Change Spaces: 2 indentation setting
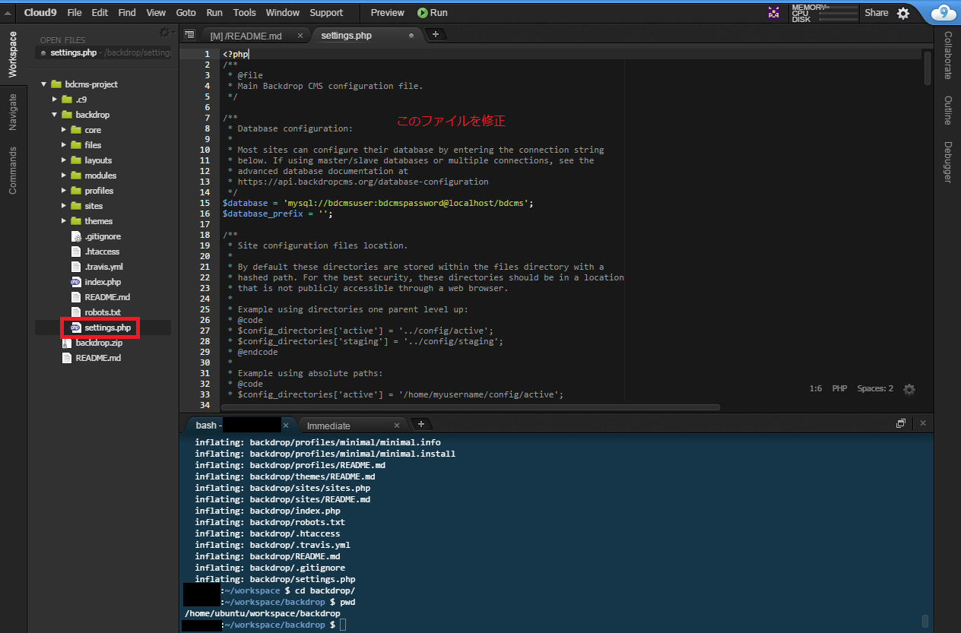Screen dimensions: 961x633 (875, 388)
